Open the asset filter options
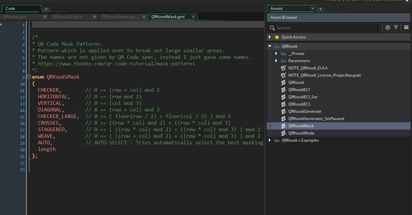This screenshot has height=215, width=412. [x=396, y=28]
